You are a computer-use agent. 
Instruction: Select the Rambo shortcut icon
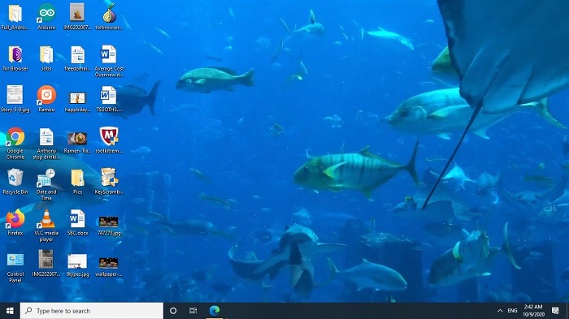click(x=46, y=95)
